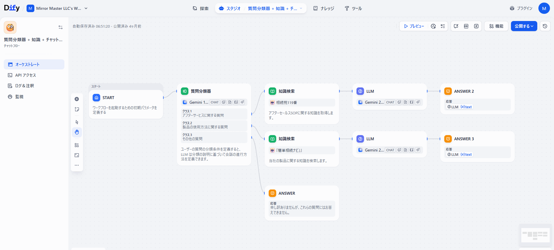Open the version history clock icon
Screen dimensions: 554x250
545,26
